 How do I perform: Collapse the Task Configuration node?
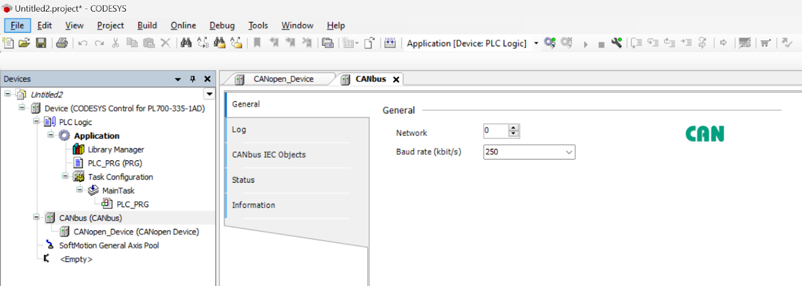click(x=65, y=176)
